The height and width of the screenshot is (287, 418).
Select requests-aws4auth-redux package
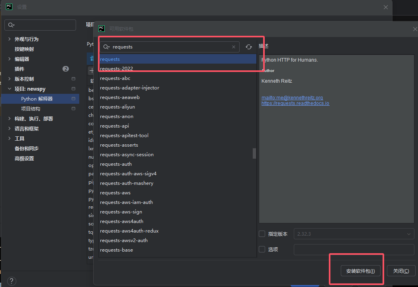point(178,231)
